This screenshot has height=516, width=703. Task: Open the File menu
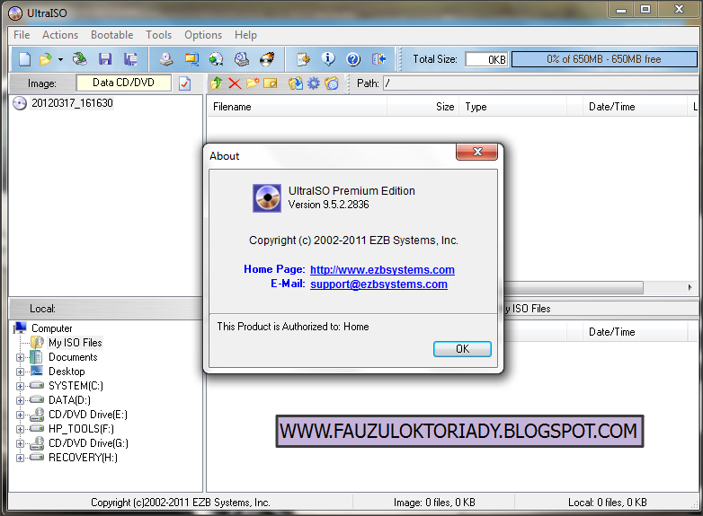(22, 35)
